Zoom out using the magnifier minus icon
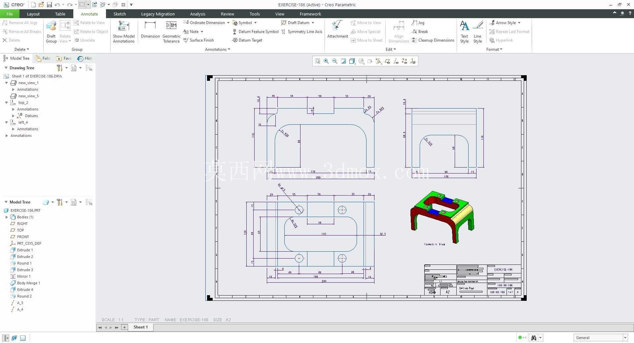This screenshot has width=634, height=343. pyautogui.click(x=335, y=61)
